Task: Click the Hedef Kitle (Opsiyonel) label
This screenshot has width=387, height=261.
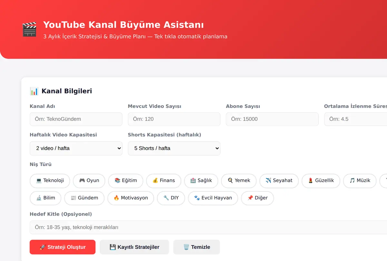Action: pyautogui.click(x=61, y=214)
